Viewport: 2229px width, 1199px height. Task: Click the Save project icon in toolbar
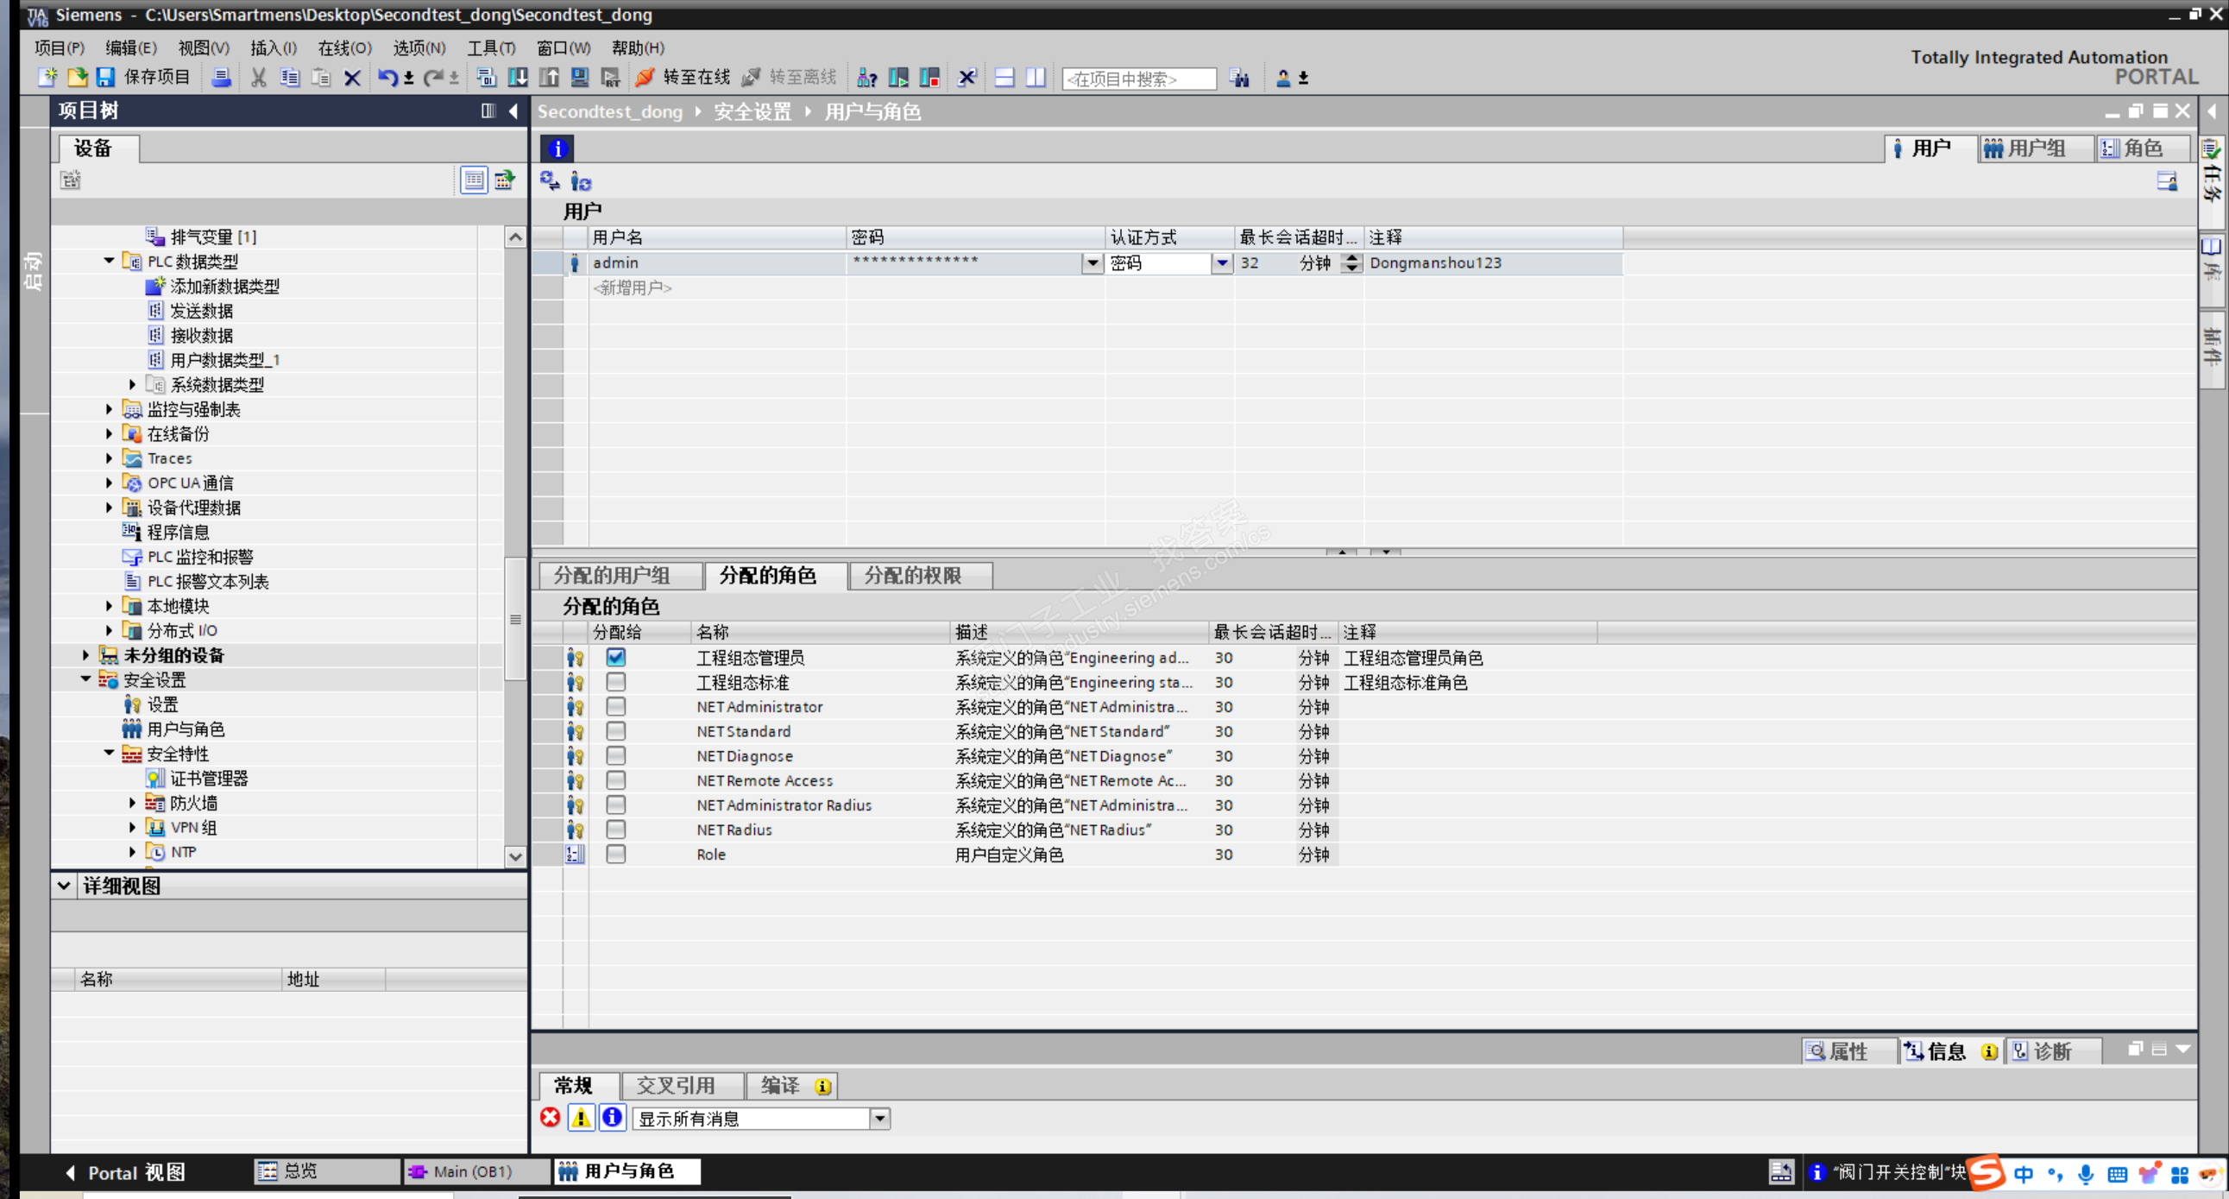click(x=105, y=77)
